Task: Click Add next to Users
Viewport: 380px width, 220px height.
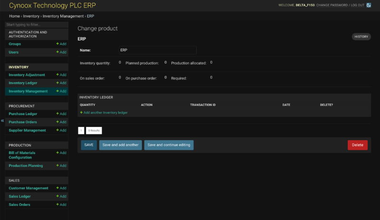Action: tap(61, 52)
